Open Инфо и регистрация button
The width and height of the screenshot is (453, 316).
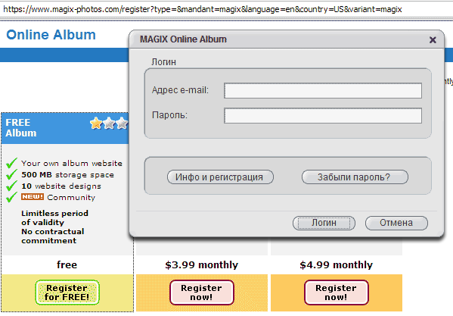[x=220, y=177]
